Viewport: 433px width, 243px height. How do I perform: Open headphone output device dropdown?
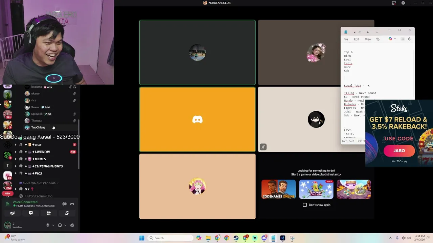point(65,225)
